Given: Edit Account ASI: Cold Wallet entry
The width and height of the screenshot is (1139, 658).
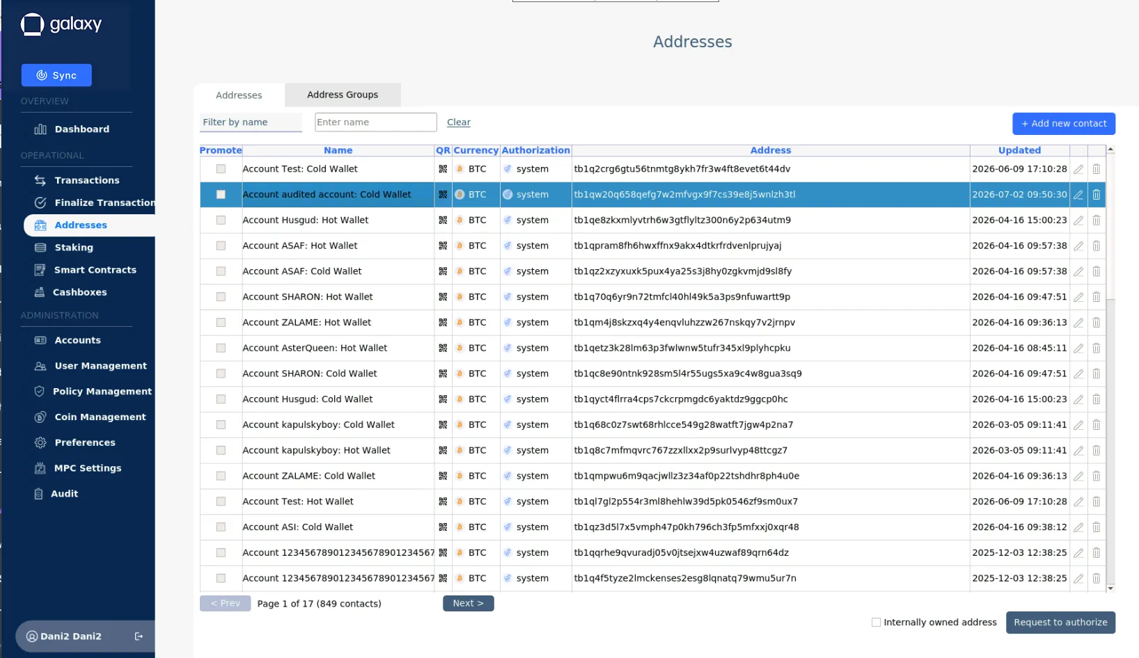Looking at the screenshot, I should pos(1078,527).
